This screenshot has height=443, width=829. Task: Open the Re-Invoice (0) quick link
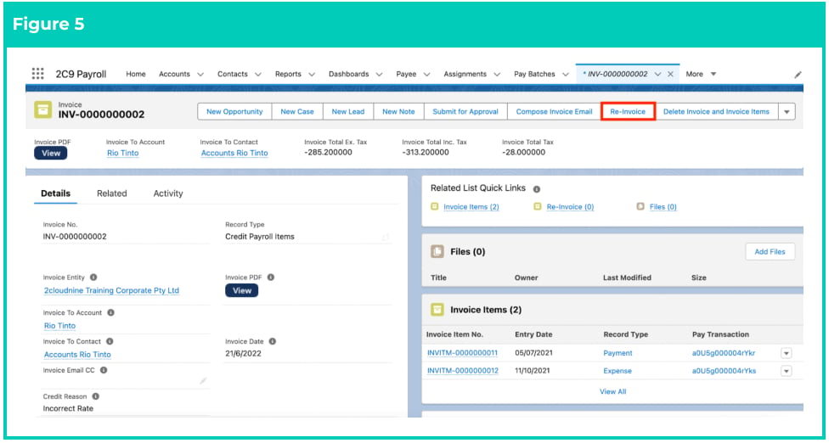pyautogui.click(x=570, y=207)
